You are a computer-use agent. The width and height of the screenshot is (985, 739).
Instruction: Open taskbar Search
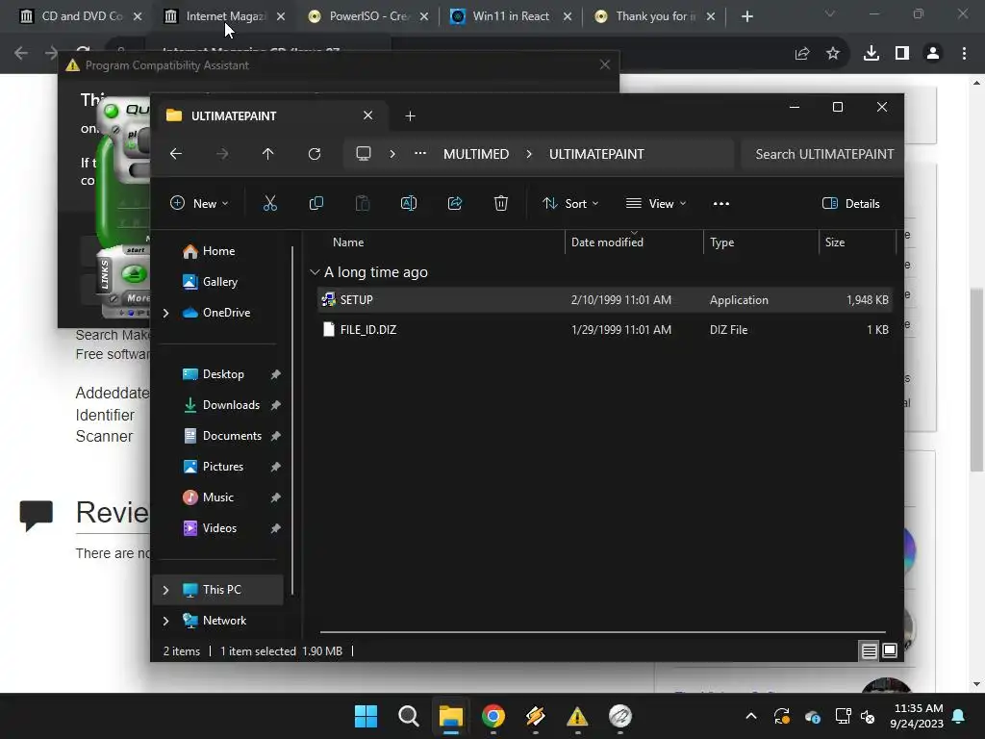(408, 716)
